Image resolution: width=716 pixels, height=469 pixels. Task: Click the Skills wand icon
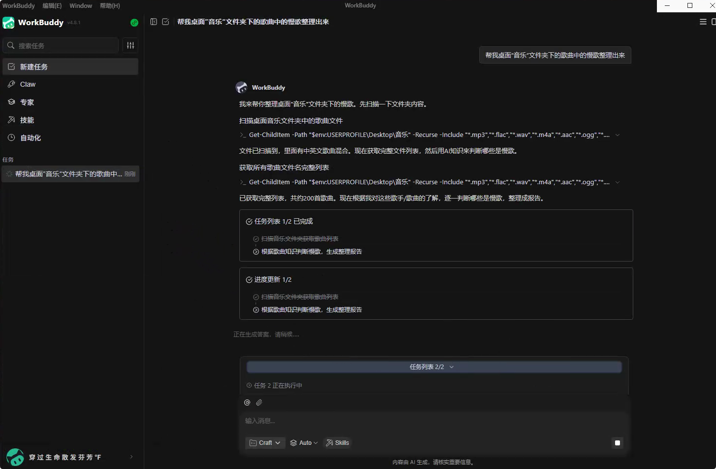330,443
